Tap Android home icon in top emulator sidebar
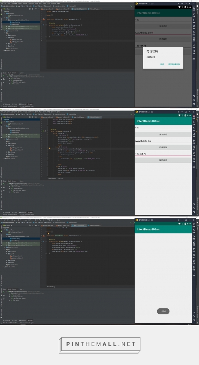 coord(194,100)
